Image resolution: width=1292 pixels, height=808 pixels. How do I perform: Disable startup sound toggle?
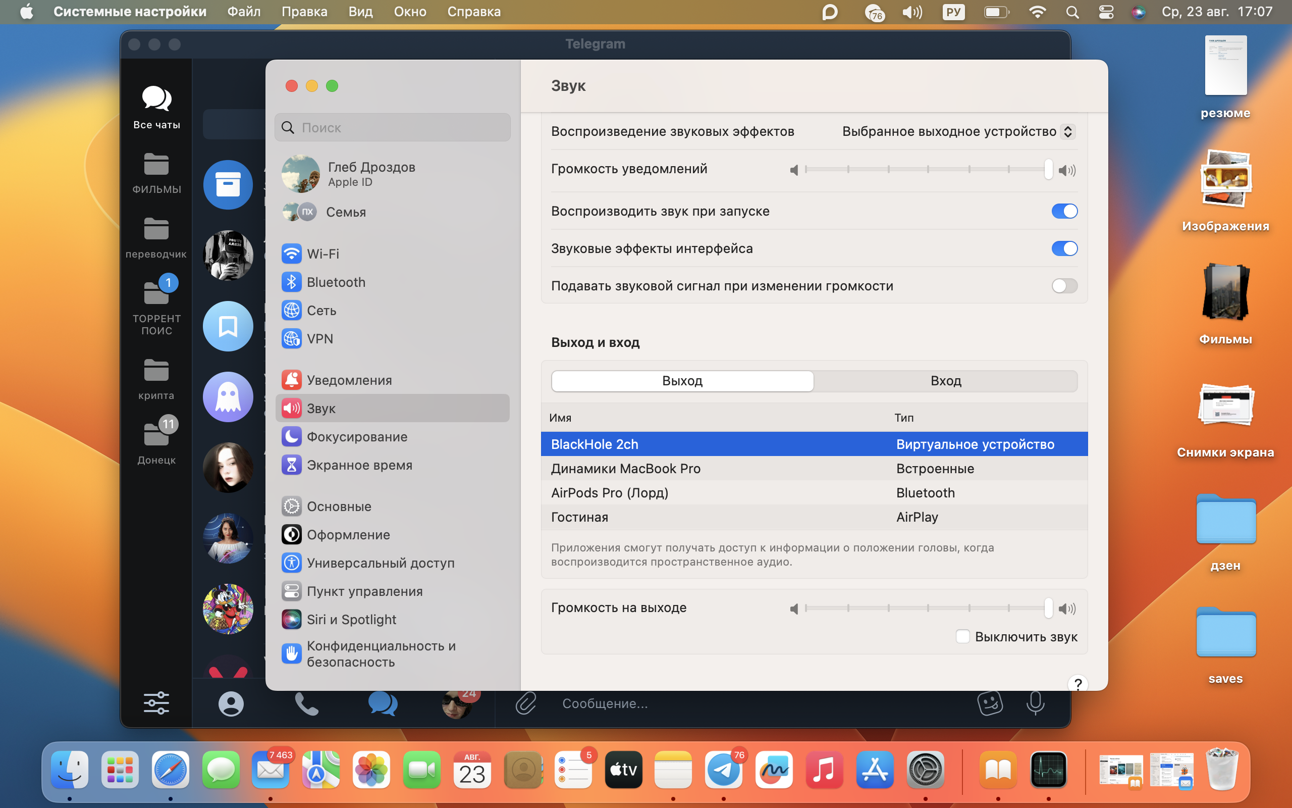point(1064,211)
